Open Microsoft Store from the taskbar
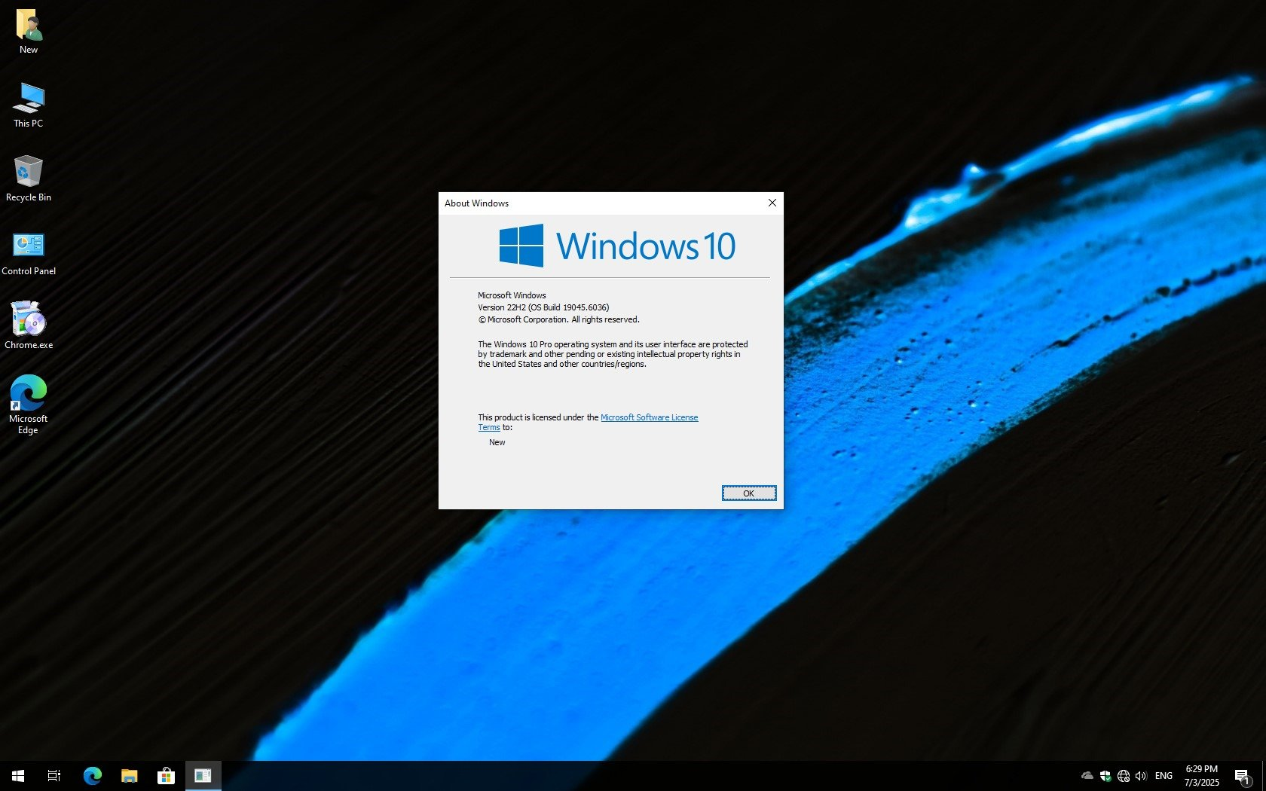 (x=165, y=775)
